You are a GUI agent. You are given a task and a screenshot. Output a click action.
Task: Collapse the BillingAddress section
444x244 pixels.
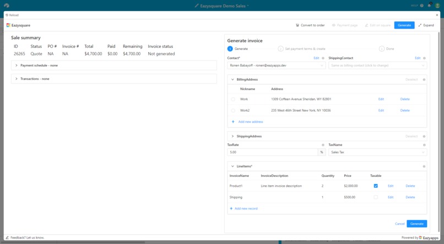coord(232,80)
